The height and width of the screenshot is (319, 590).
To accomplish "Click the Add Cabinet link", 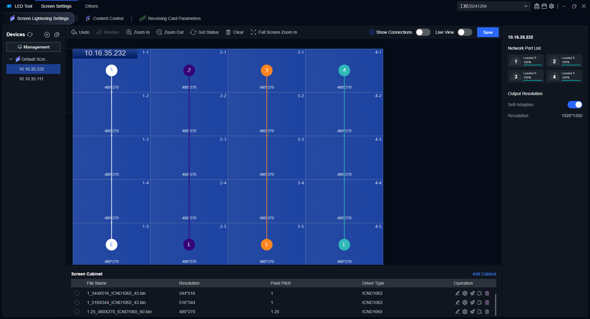I will [x=484, y=274].
